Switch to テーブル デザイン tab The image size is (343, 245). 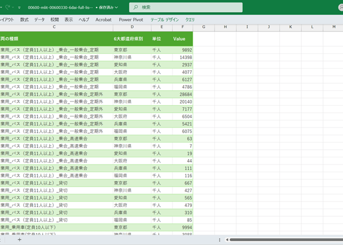tap(164, 20)
